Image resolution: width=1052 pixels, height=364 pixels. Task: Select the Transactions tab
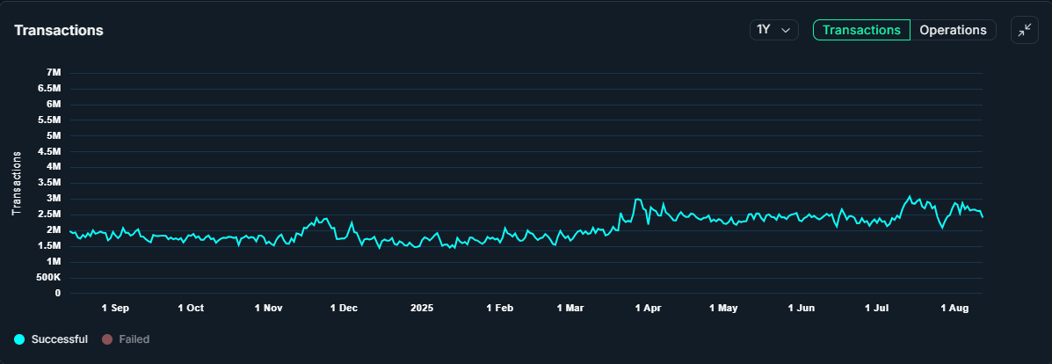point(861,30)
